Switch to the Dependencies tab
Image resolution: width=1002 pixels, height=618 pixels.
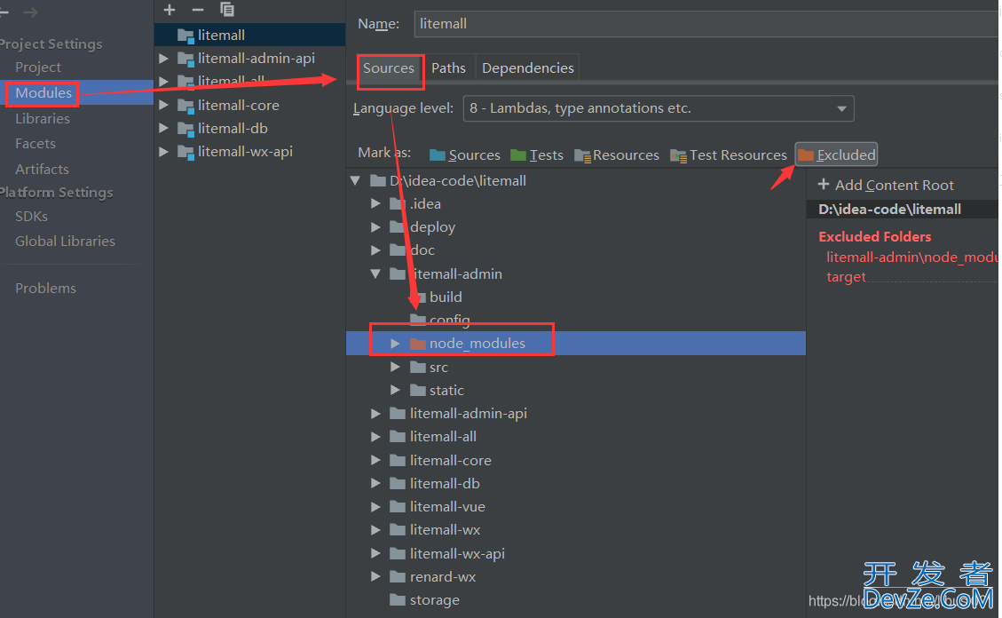528,68
